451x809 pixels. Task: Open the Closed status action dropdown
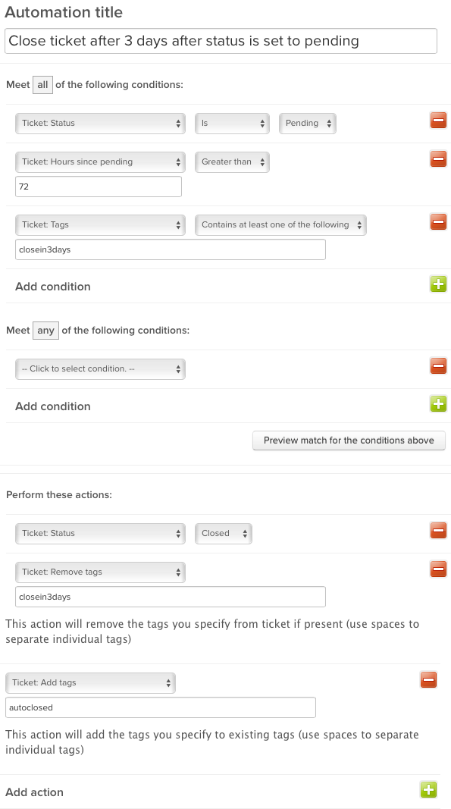[224, 534]
